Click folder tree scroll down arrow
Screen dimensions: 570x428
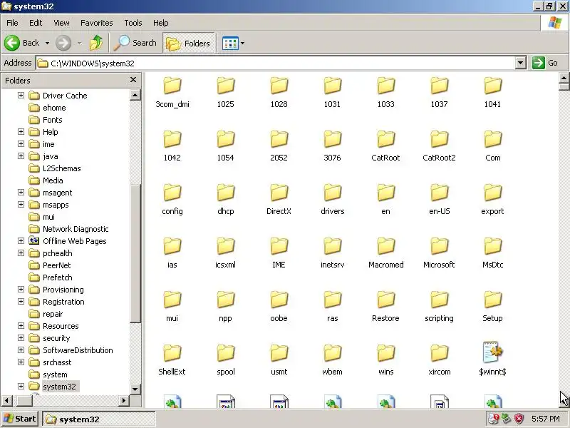(x=135, y=389)
